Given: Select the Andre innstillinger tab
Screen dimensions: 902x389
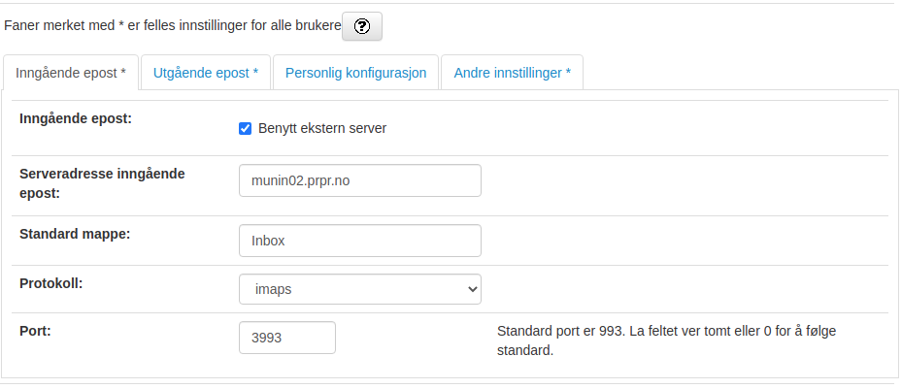Looking at the screenshot, I should tap(512, 73).
